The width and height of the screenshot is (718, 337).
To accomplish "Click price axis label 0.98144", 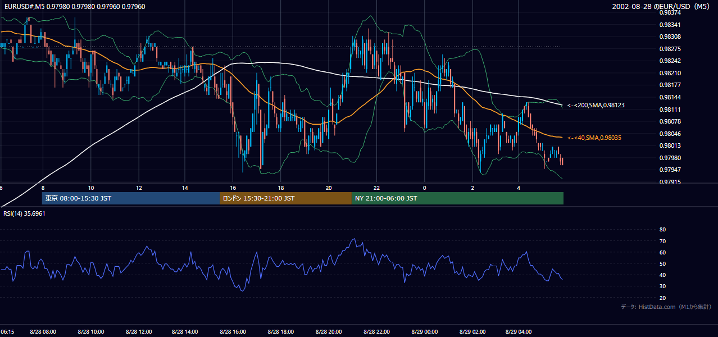I will (669, 97).
